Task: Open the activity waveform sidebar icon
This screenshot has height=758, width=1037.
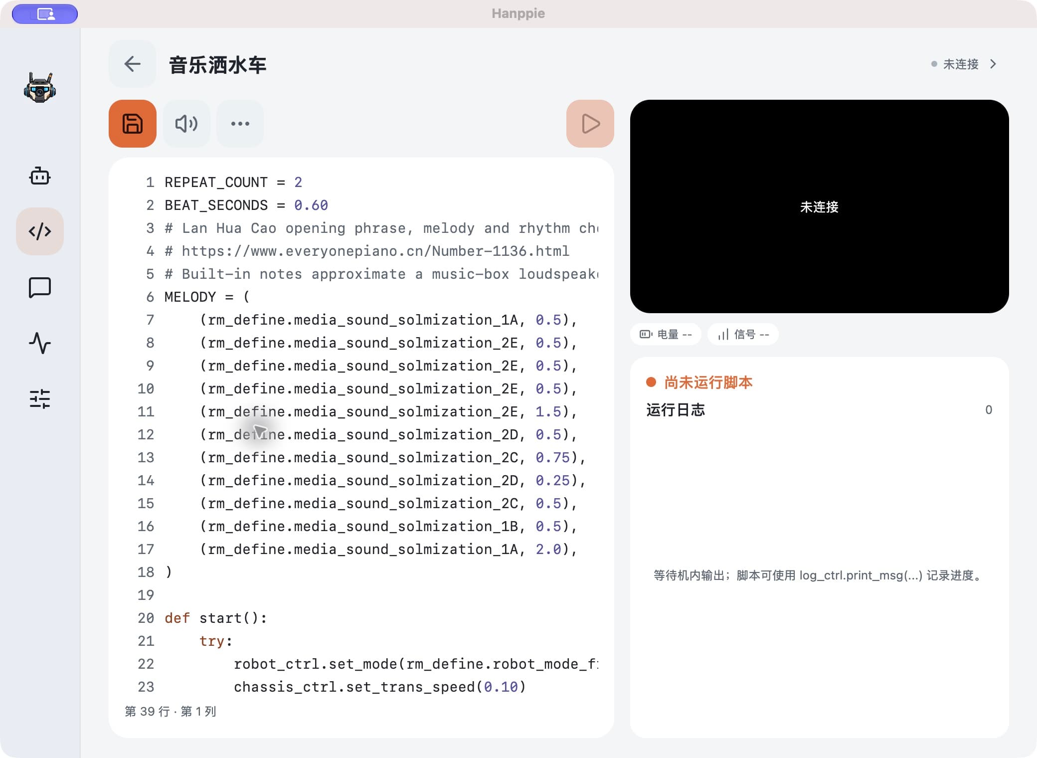Action: [40, 343]
